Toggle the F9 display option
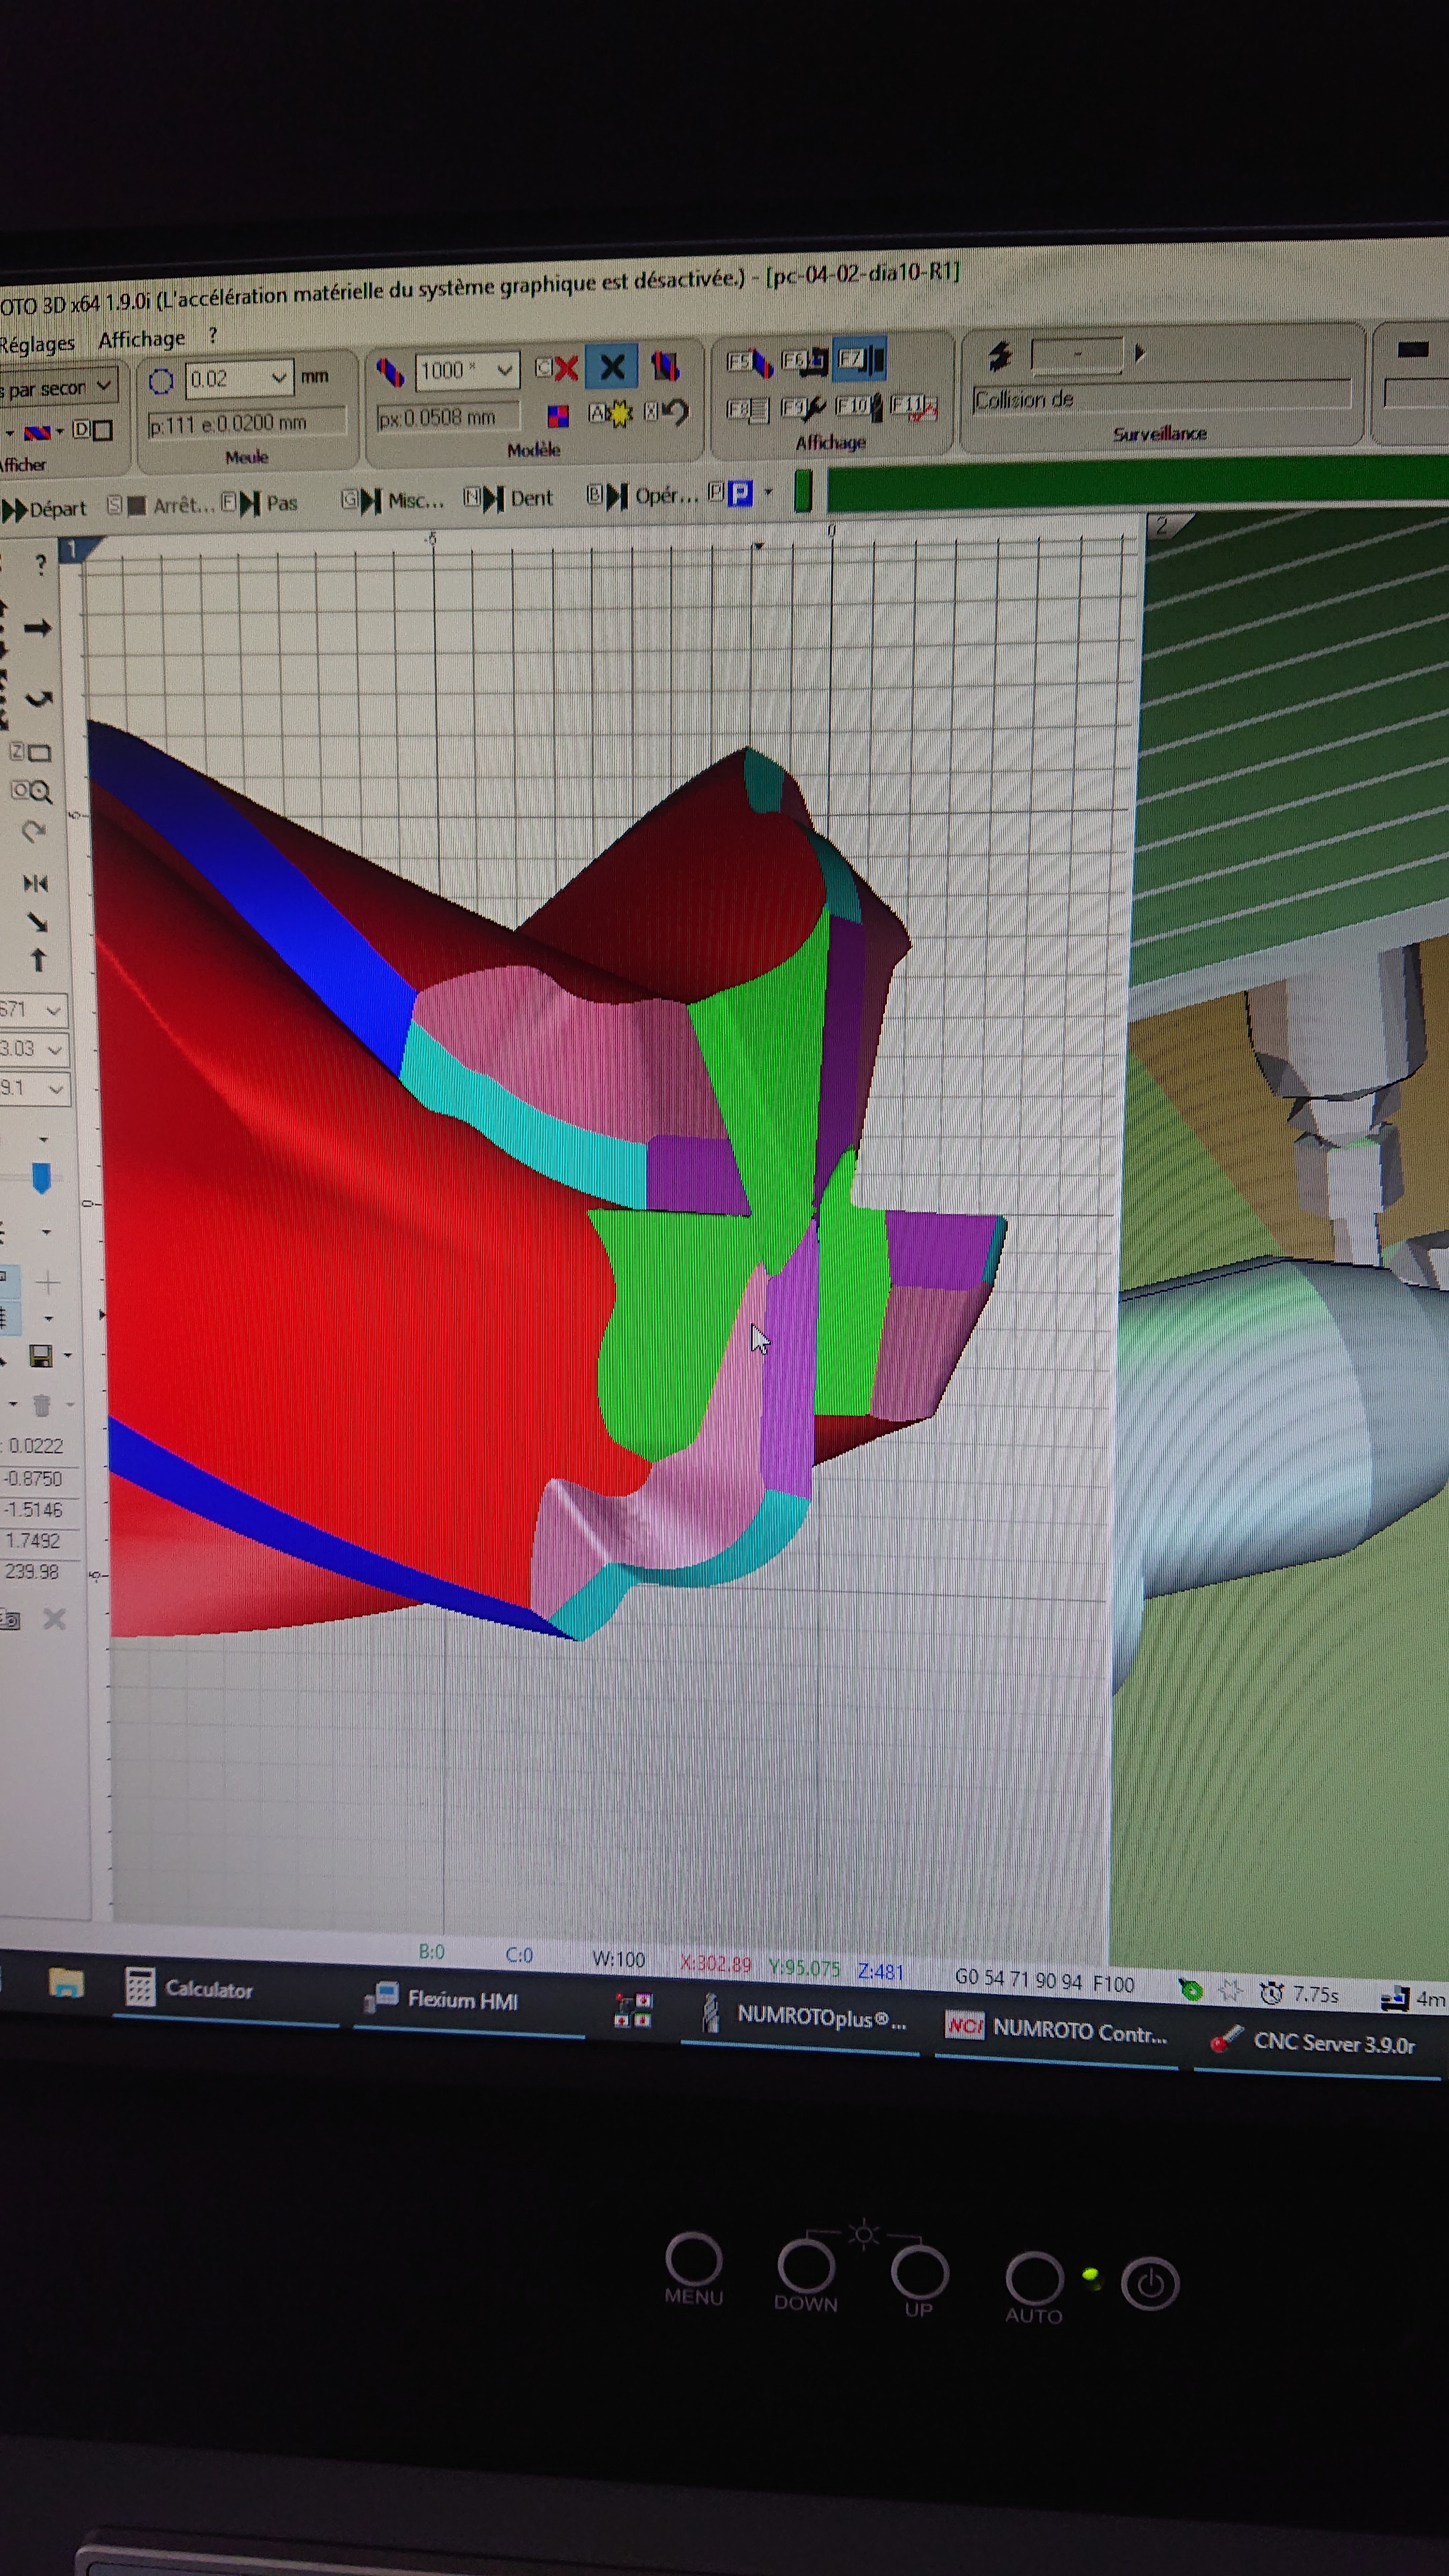1449x2576 pixels. click(803, 408)
